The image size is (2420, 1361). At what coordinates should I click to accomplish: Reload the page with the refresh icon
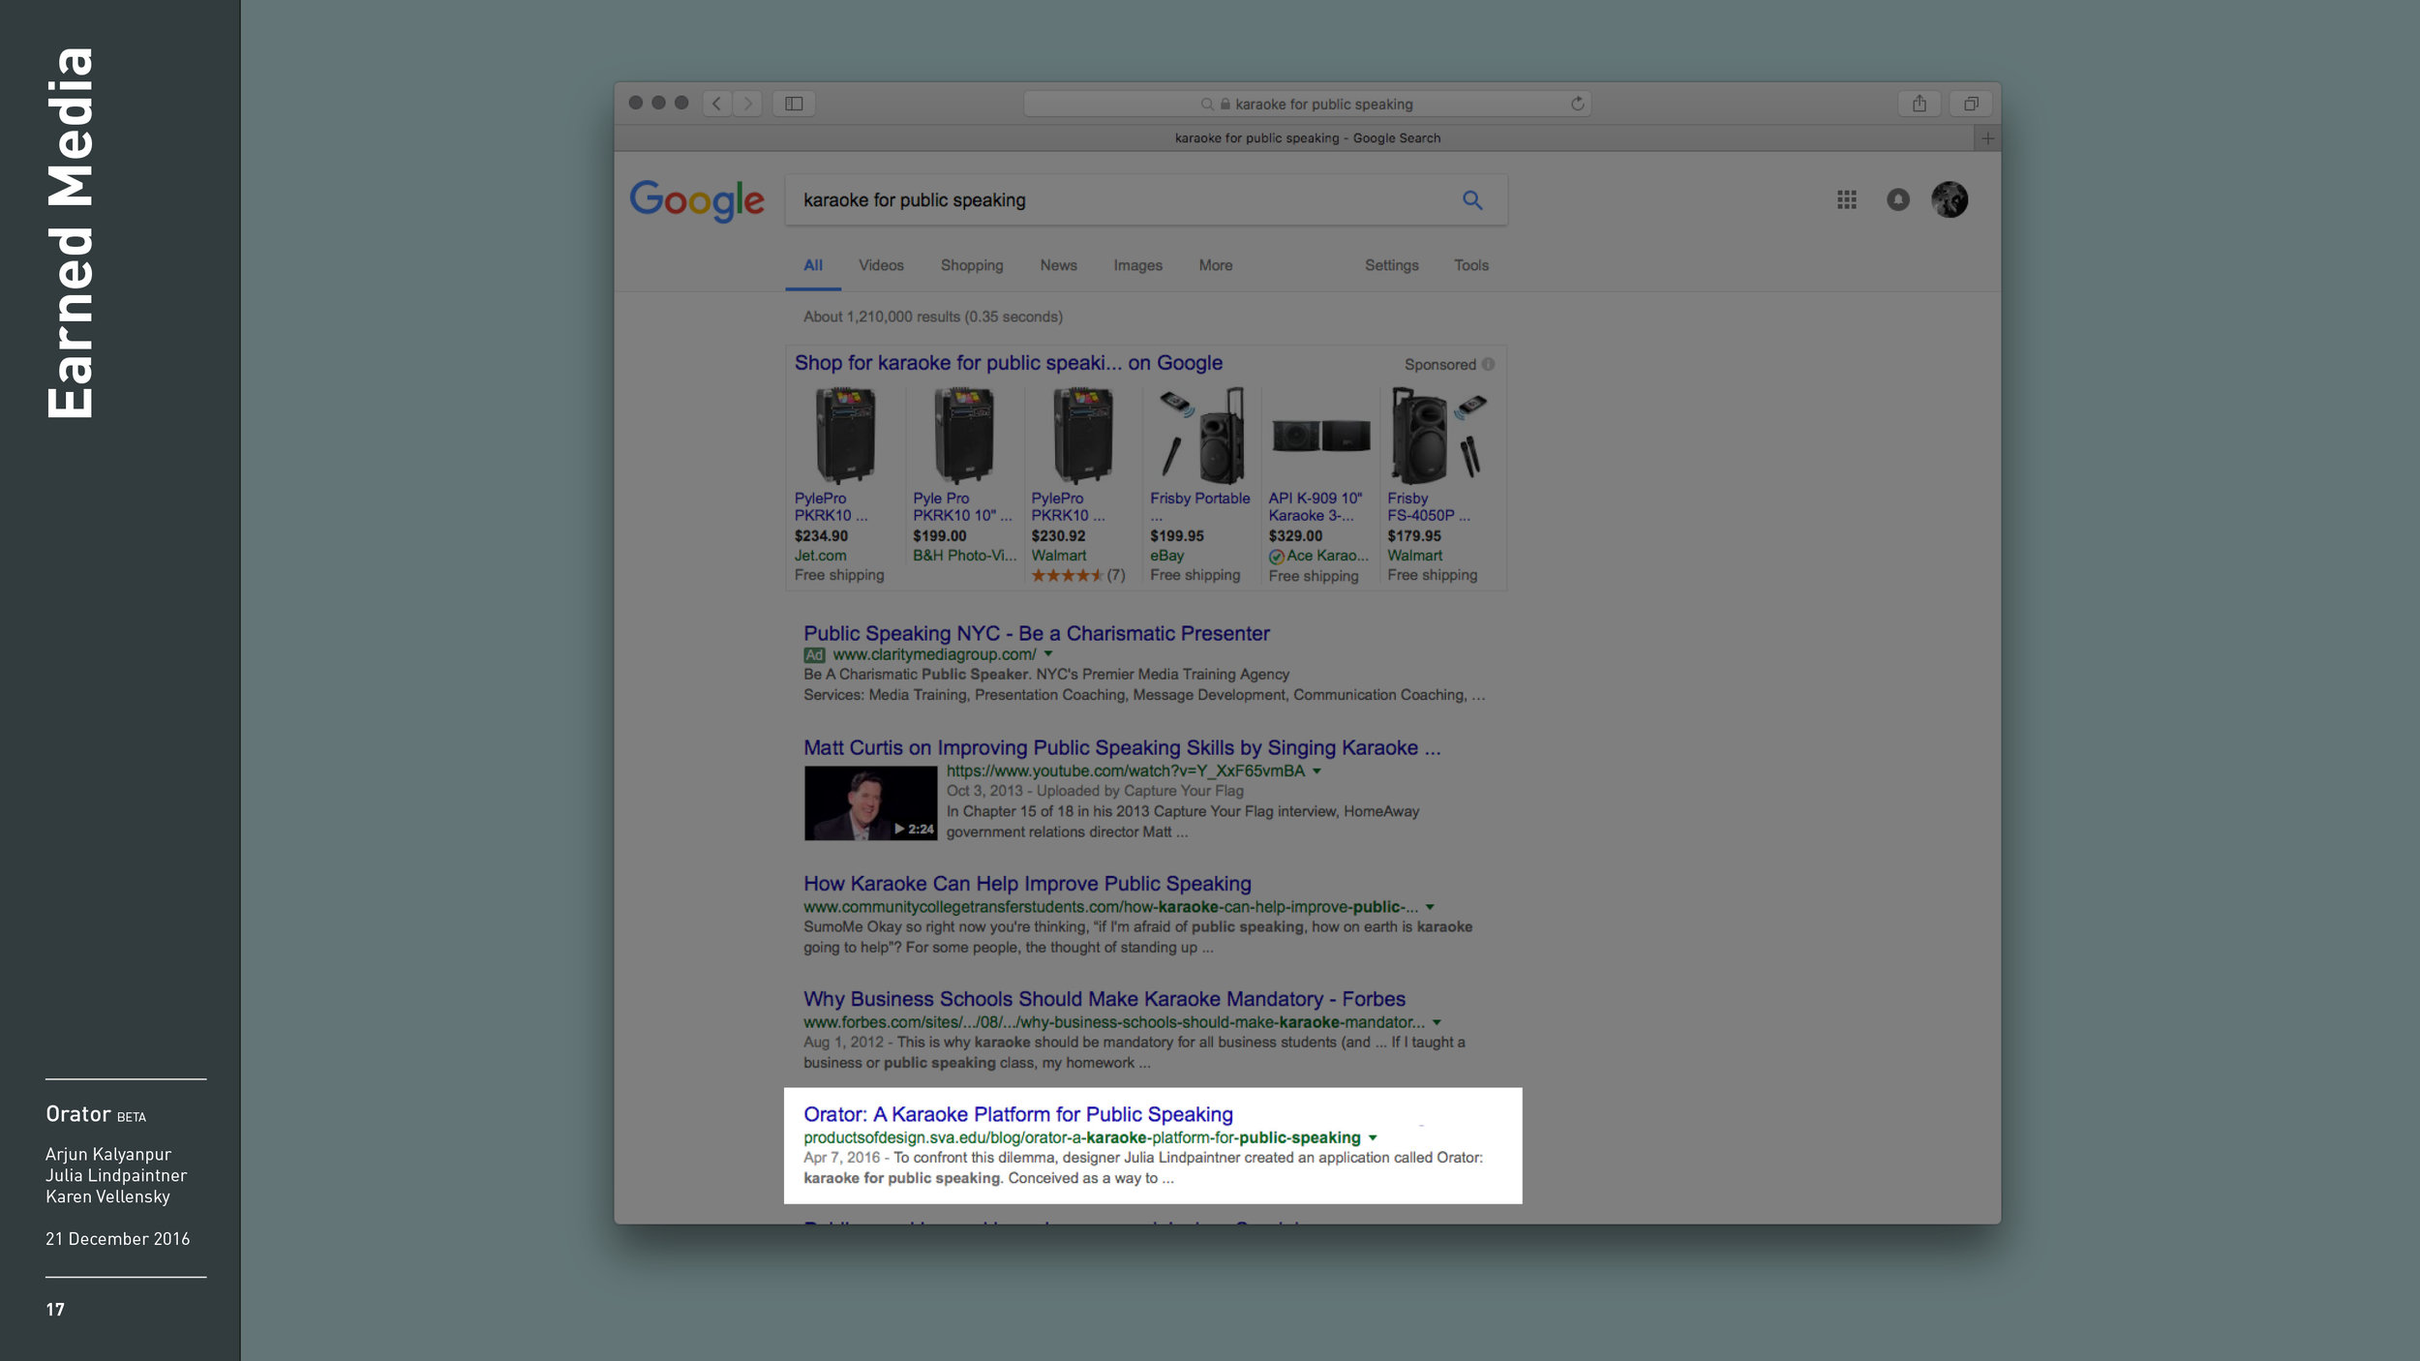pos(1577,104)
